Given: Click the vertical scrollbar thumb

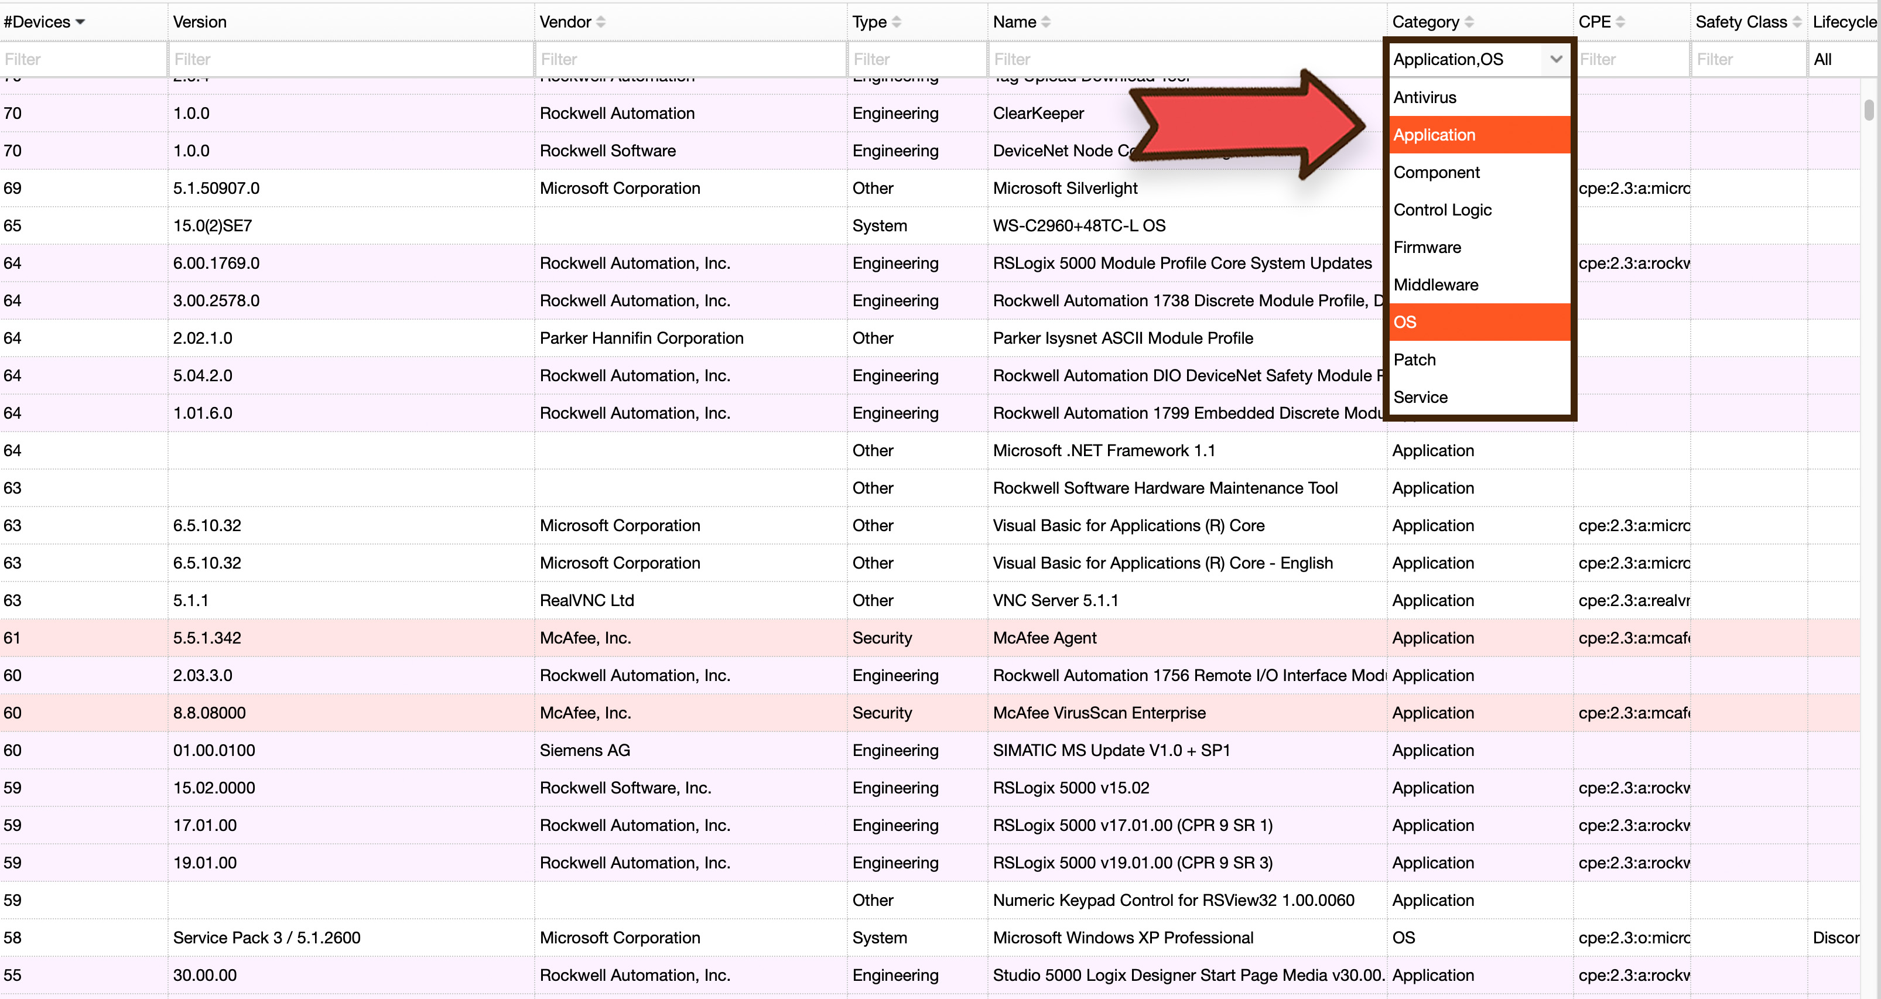Looking at the screenshot, I should 1869,110.
